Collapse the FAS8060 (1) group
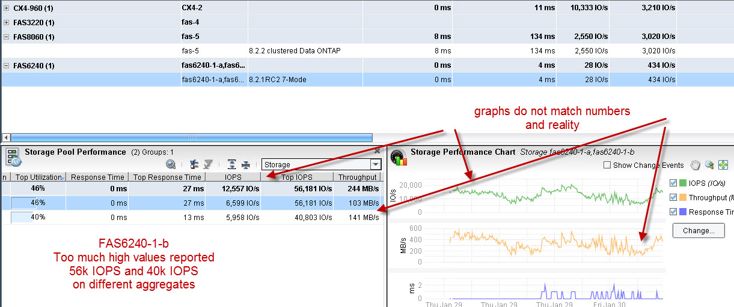734x307 pixels. pyautogui.click(x=6, y=37)
